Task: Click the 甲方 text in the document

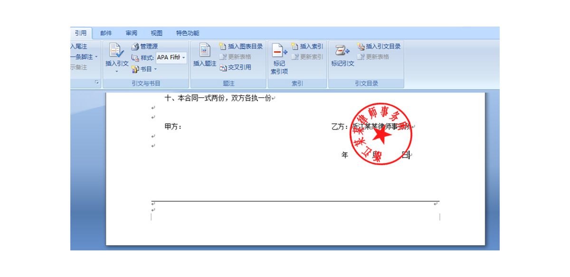Action: click(x=173, y=127)
